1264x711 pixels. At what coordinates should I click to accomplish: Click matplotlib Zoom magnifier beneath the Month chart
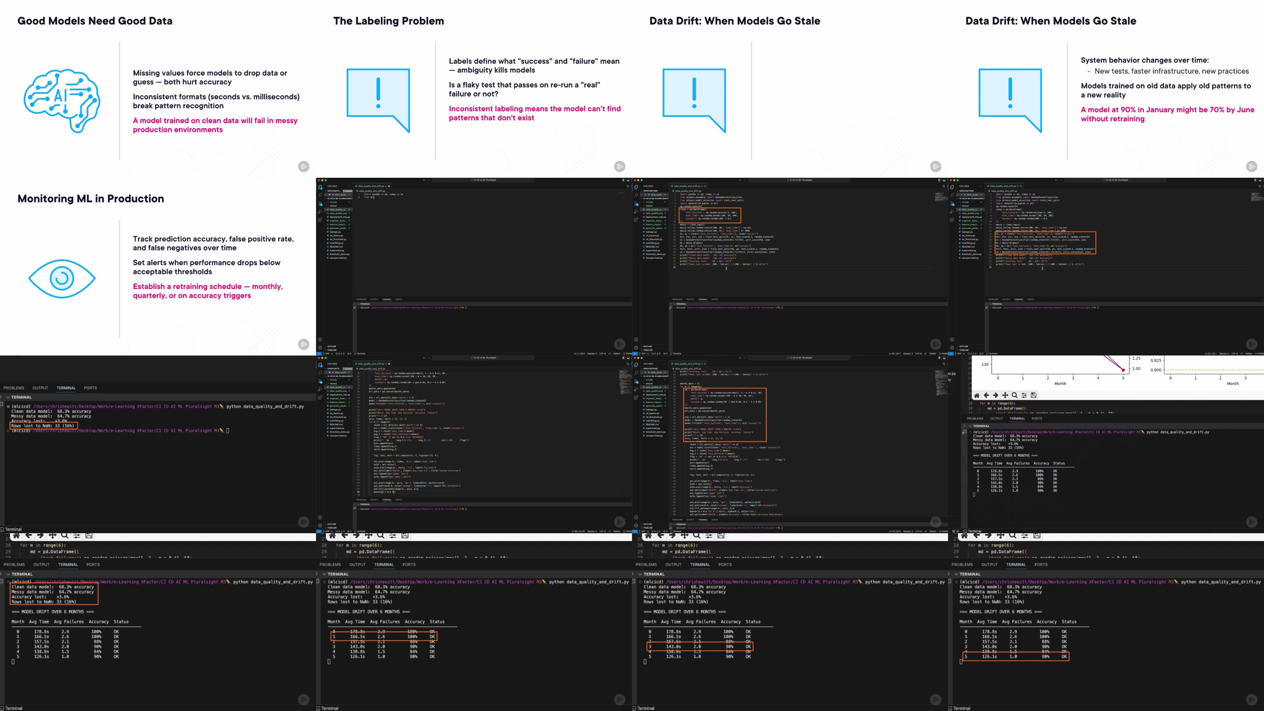pos(1014,395)
